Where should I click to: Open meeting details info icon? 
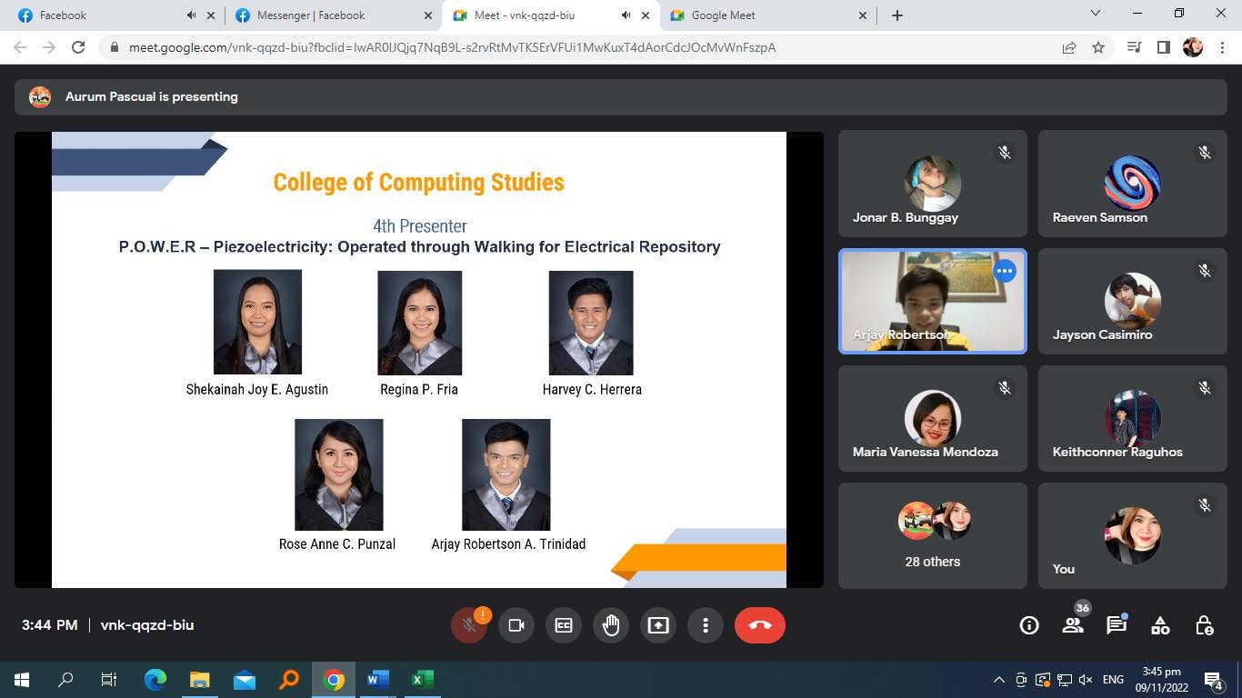(x=1029, y=625)
